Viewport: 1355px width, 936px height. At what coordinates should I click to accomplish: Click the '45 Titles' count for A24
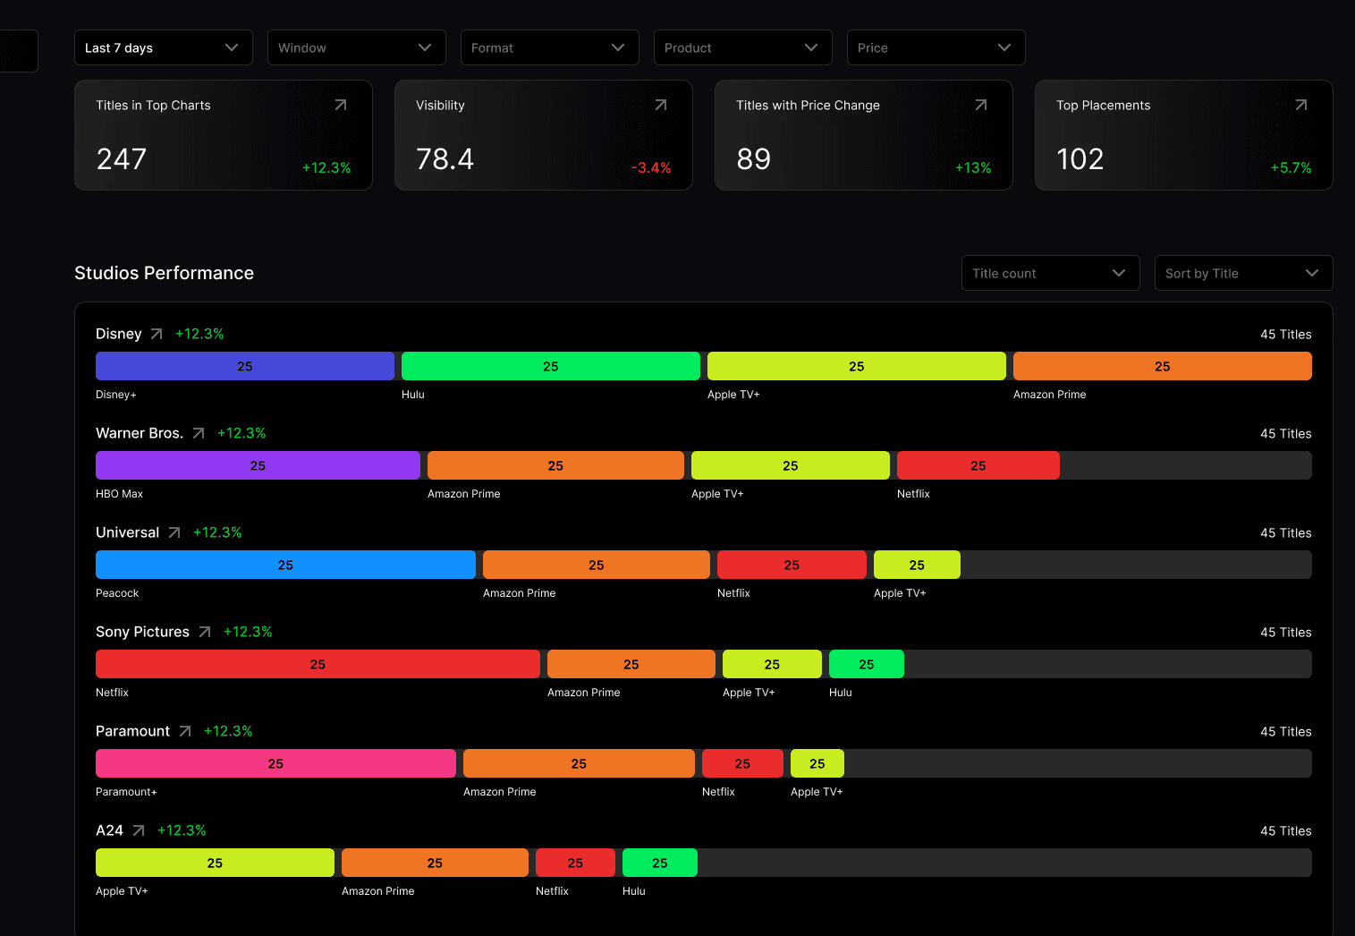tap(1286, 830)
